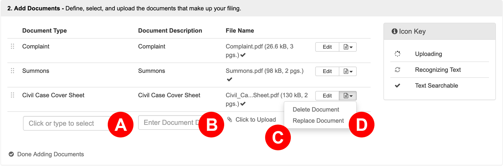Click the checkmark after Complaint.pdf file name
The image size is (503, 166).
243,55
